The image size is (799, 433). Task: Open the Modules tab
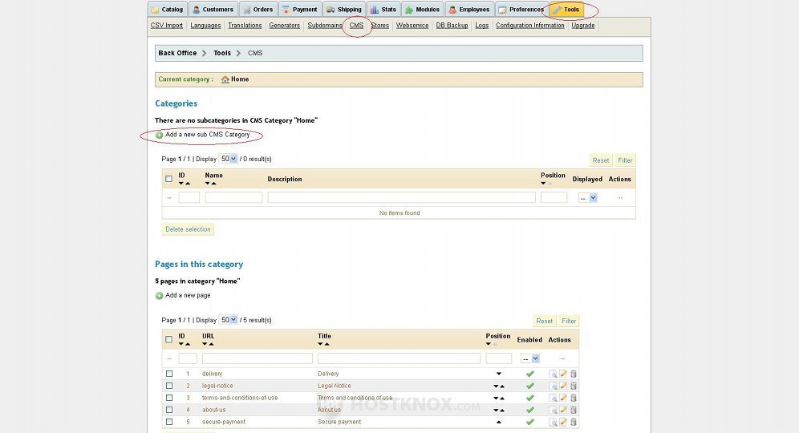pos(423,10)
